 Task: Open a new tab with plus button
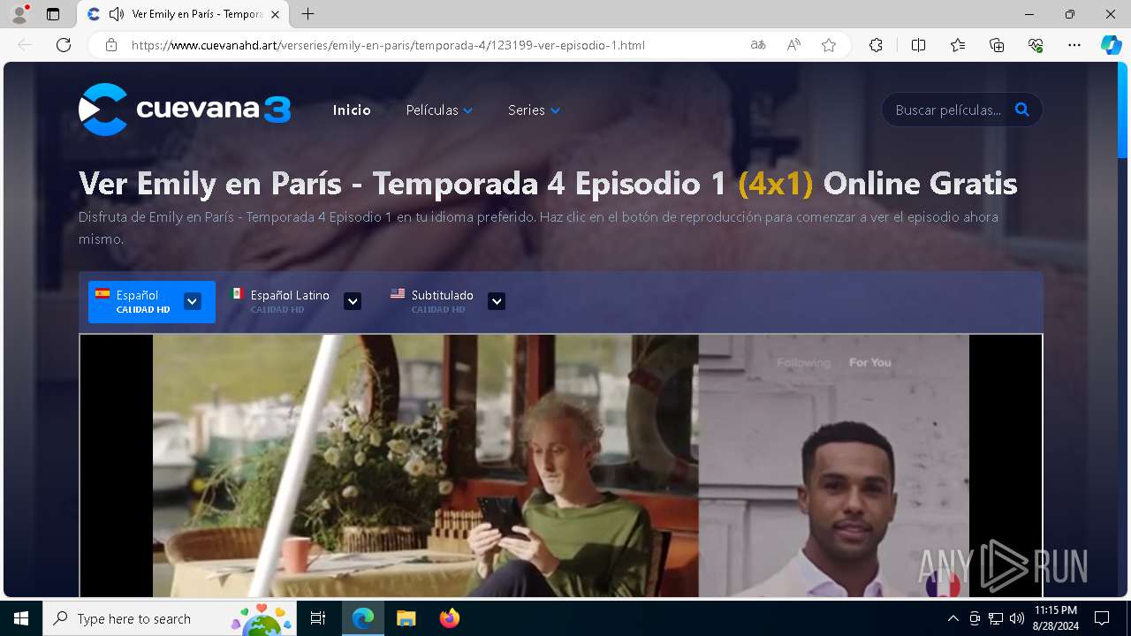(x=307, y=14)
